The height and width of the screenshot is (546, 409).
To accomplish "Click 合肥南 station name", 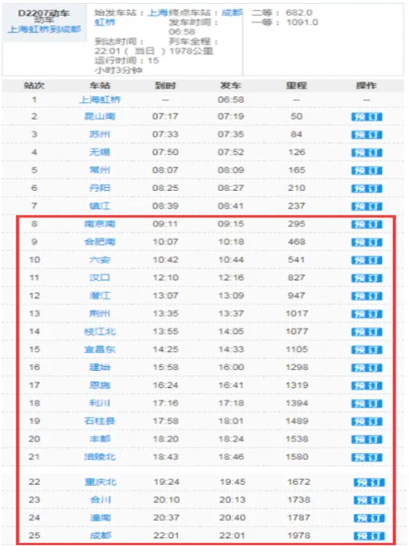I will coord(99,242).
